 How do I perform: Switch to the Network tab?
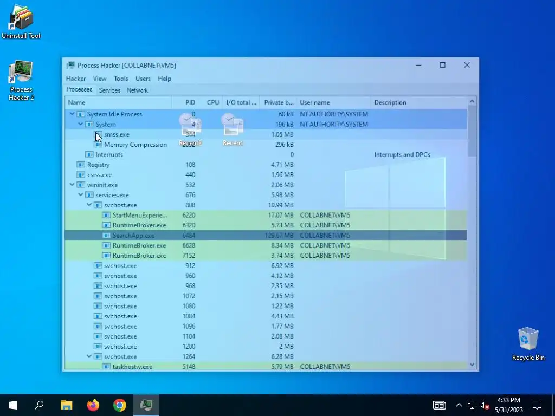click(x=137, y=90)
